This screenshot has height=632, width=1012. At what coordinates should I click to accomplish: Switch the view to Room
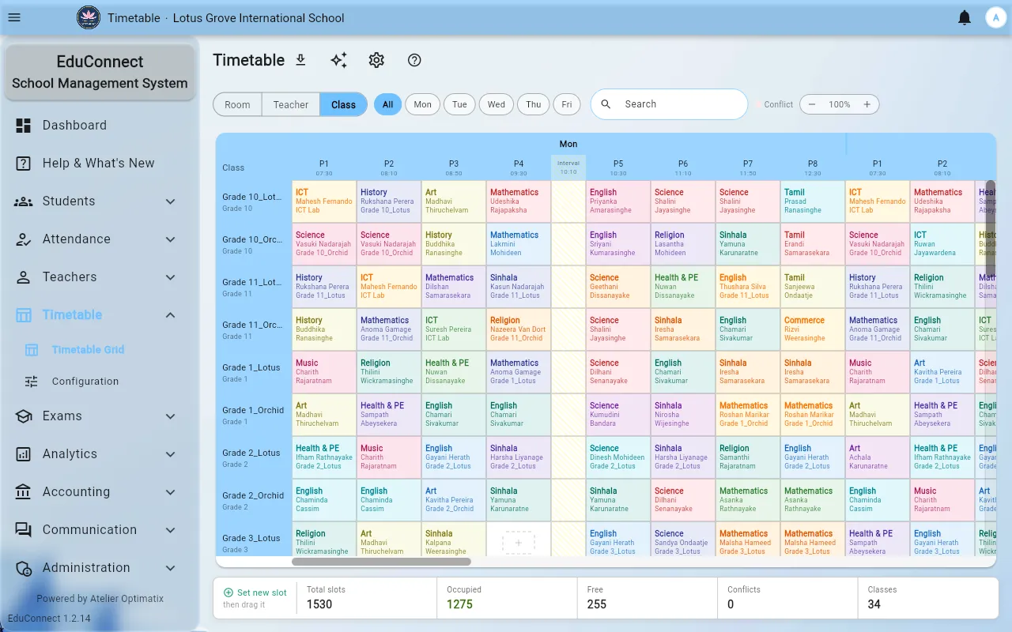[x=237, y=104]
